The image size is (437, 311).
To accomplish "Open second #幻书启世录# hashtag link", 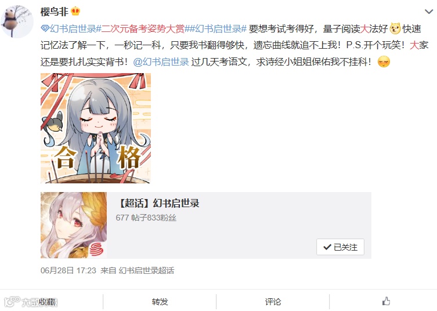I will (x=218, y=28).
